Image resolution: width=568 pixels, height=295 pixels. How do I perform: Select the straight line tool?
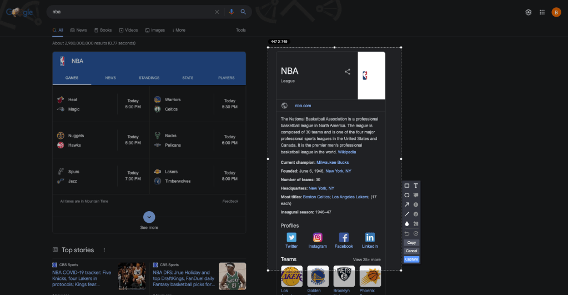click(x=407, y=214)
